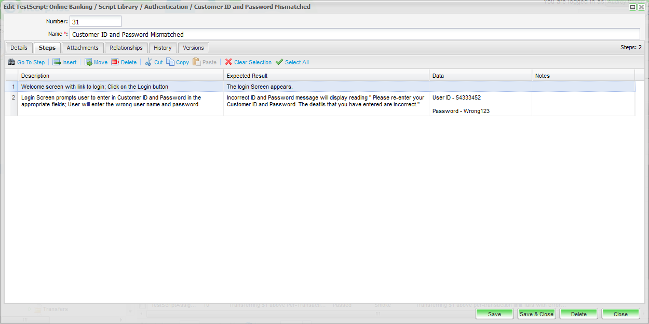Click the red Delete step icon

(115, 62)
